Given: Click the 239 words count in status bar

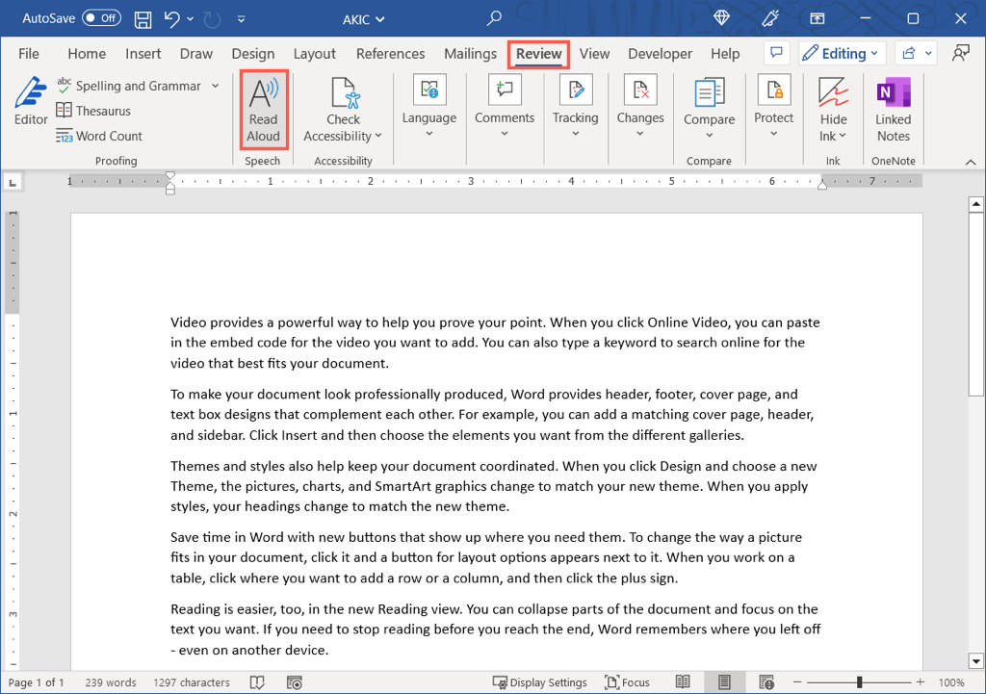Looking at the screenshot, I should (x=108, y=682).
